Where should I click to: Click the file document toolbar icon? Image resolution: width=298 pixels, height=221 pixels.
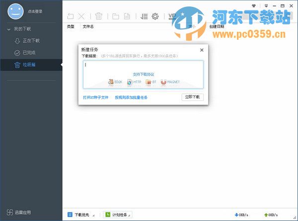(127, 16)
